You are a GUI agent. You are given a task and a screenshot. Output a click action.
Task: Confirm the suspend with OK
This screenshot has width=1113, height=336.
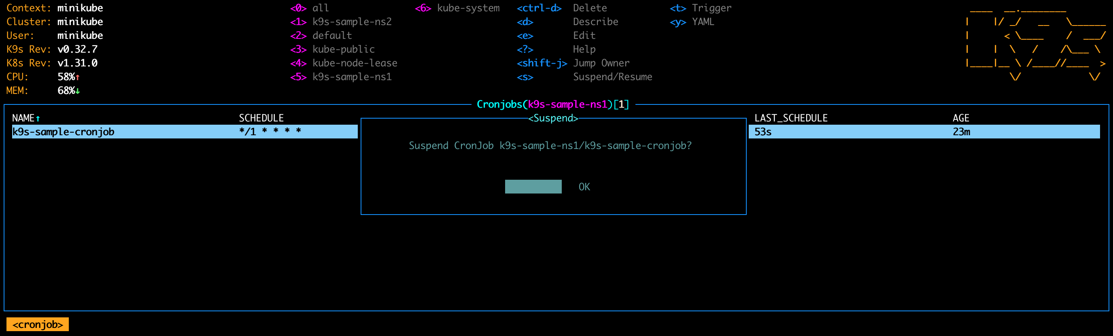click(x=584, y=187)
